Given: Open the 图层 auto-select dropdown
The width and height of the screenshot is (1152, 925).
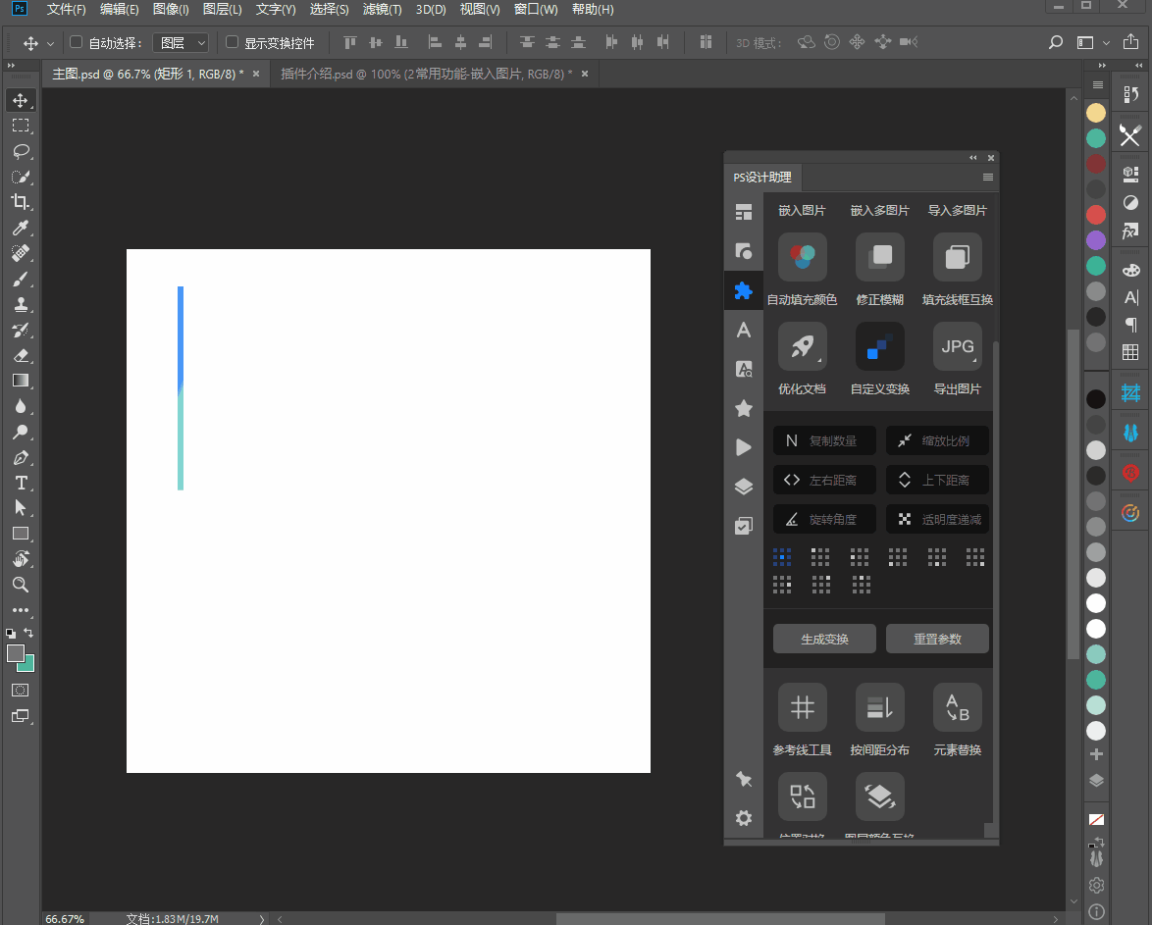Looking at the screenshot, I should tap(181, 42).
